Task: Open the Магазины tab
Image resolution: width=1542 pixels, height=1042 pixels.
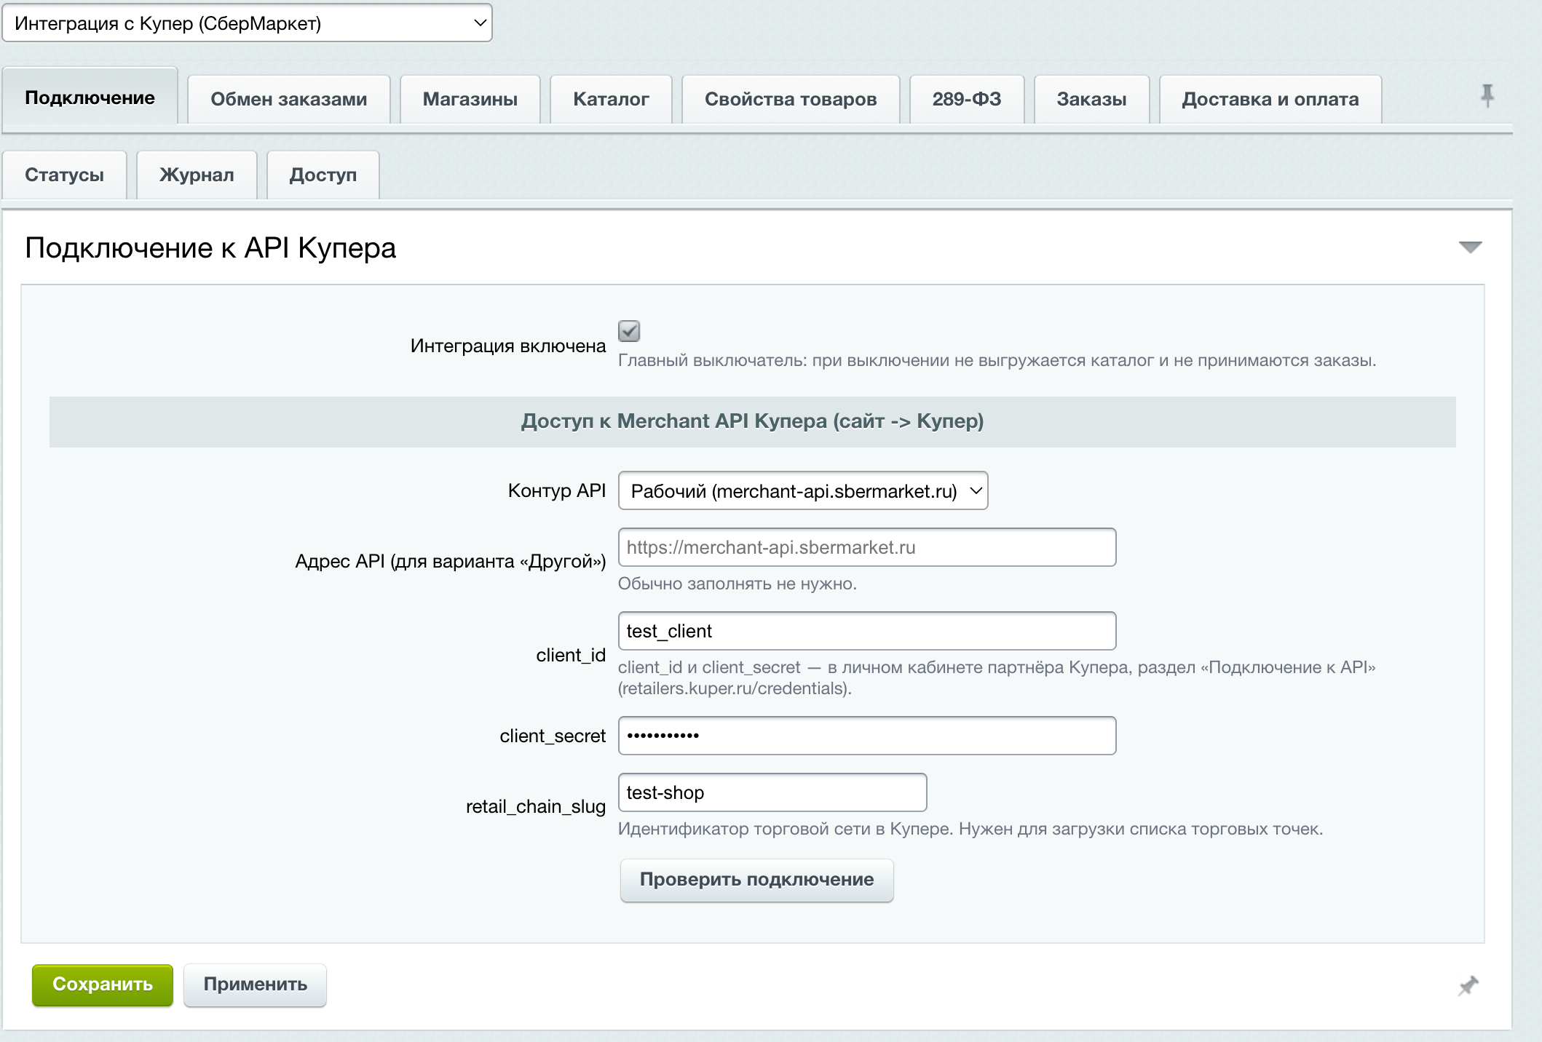Action: (x=470, y=99)
